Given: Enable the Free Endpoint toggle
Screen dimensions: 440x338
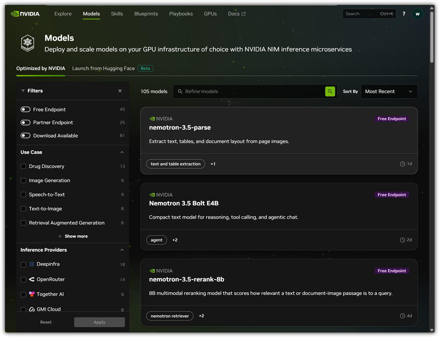Looking at the screenshot, I should (x=26, y=109).
